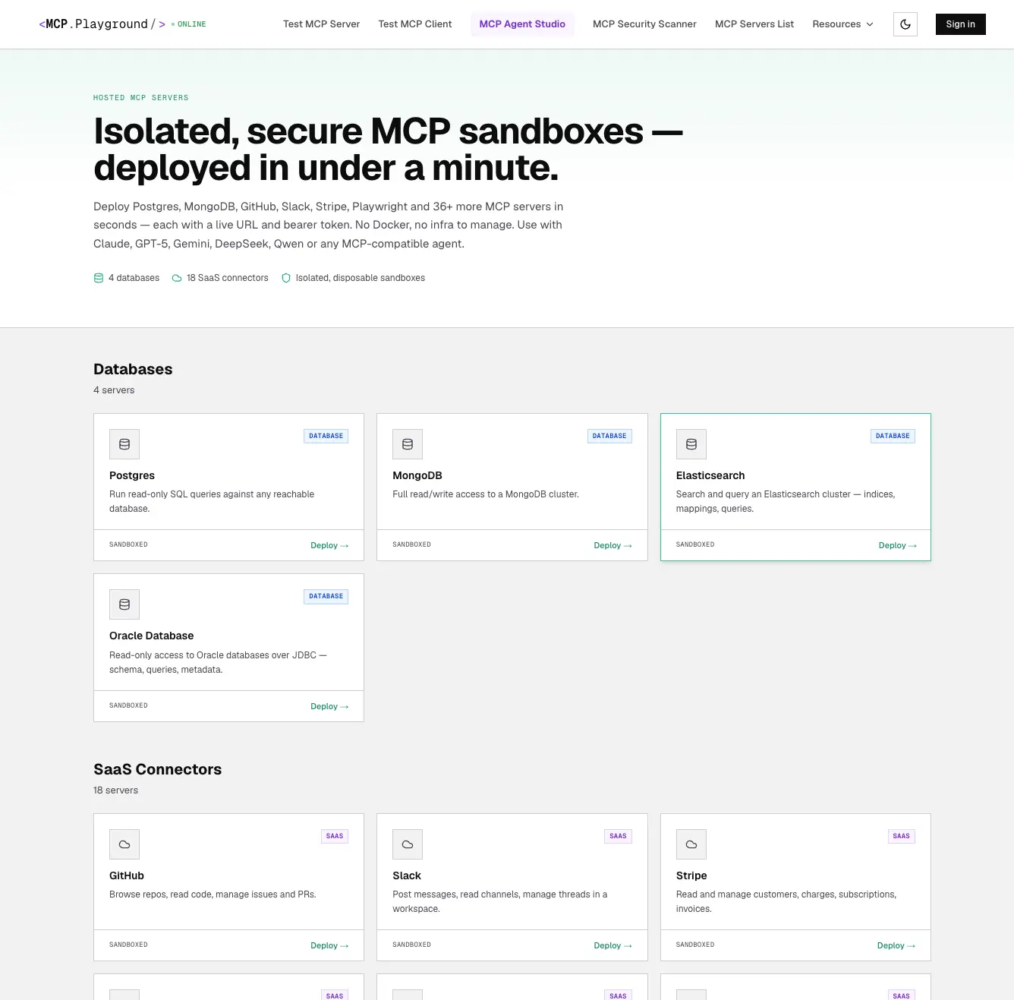Click the MongoDB database icon

click(408, 444)
